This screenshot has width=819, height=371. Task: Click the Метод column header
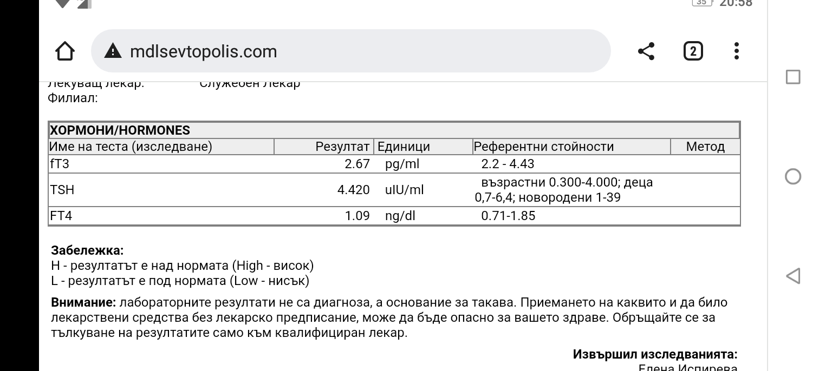705,147
